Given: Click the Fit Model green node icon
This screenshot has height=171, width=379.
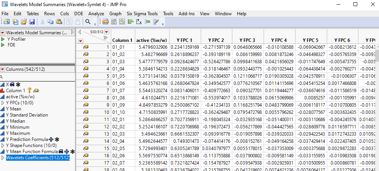Looking at the screenshot, I should click(147, 22).
